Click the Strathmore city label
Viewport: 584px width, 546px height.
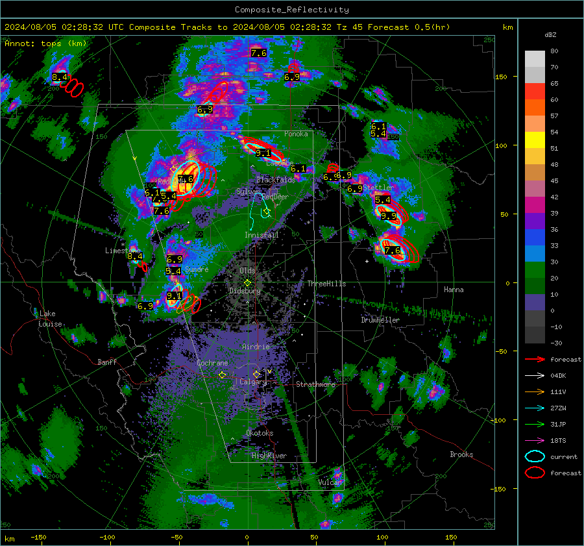point(316,384)
